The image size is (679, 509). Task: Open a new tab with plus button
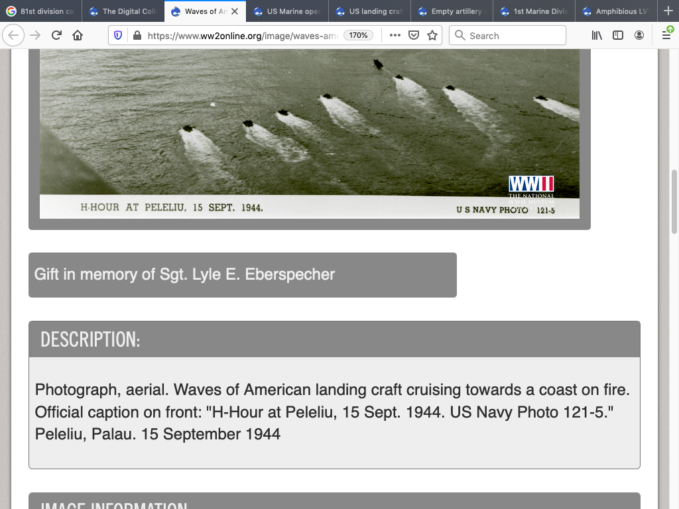668,11
